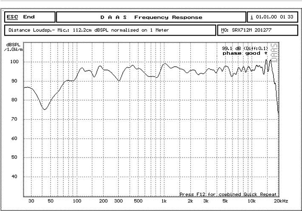Click the 60 dBSPL axis label
302x211 pixels.
click(x=14, y=138)
